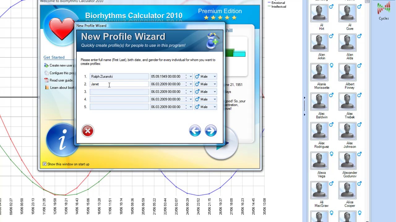Toggle Show this window on start up

pos(45,164)
